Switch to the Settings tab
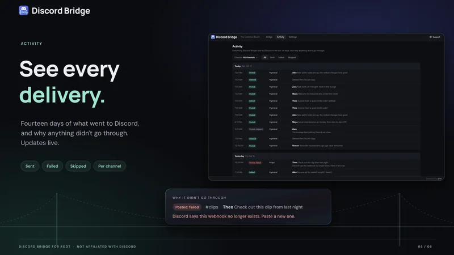Image resolution: width=454 pixels, height=255 pixels. 293,37
